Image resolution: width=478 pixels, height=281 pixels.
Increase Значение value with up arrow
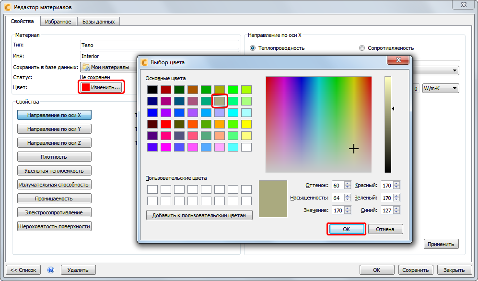pyautogui.click(x=348, y=208)
